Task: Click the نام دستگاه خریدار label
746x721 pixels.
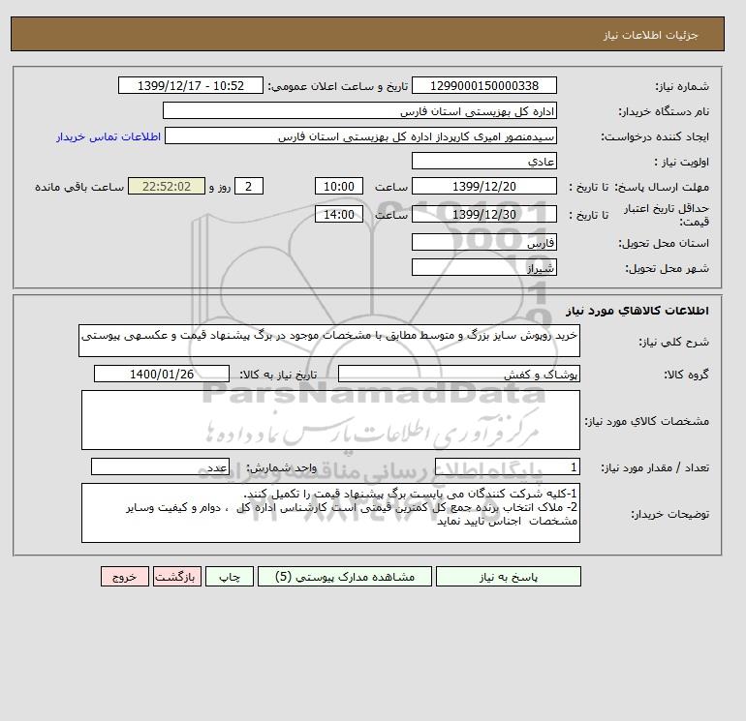Action: [x=664, y=111]
